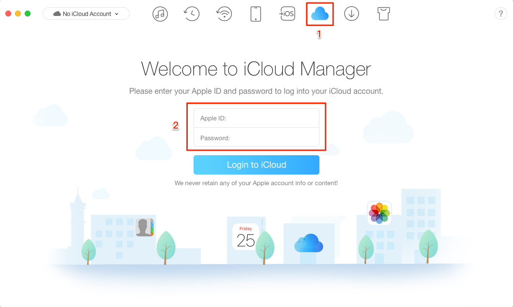Click the 'Welcome to iCloud Manager' heading
Image resolution: width=513 pixels, height=307 pixels.
tap(256, 69)
